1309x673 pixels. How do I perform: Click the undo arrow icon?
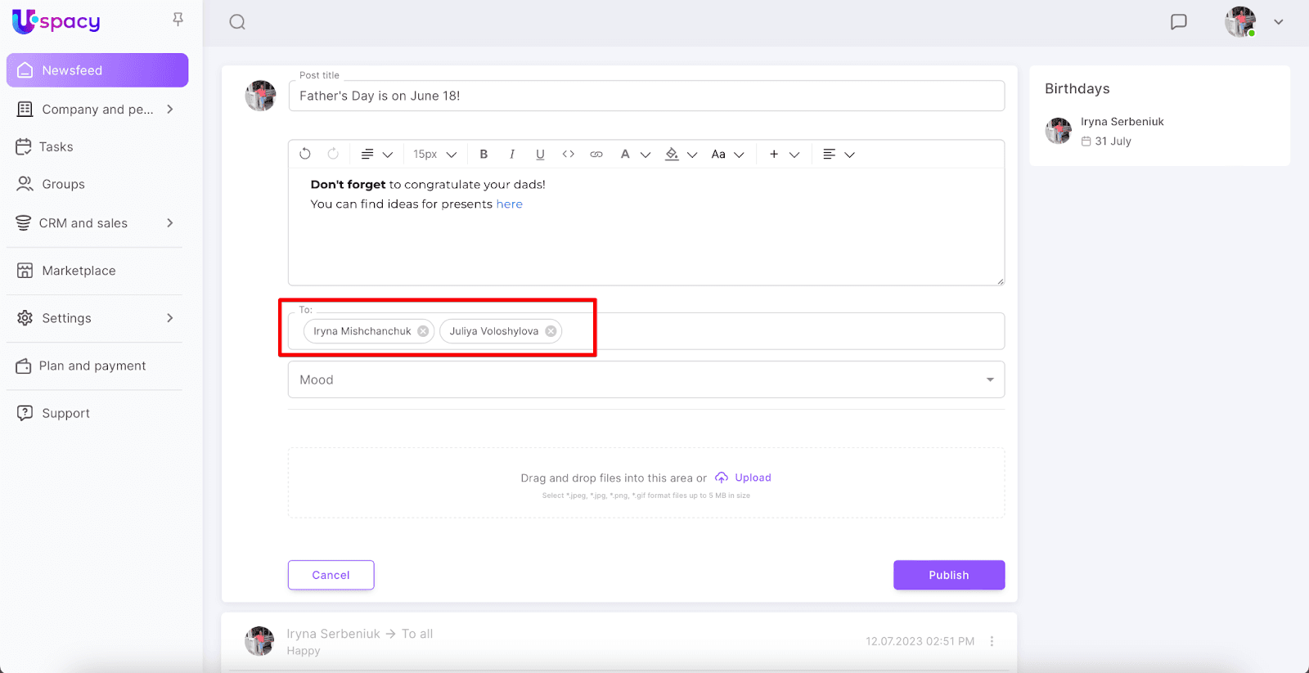305,154
